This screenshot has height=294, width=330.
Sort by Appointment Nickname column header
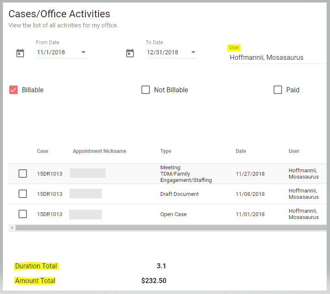pyautogui.click(x=99, y=151)
